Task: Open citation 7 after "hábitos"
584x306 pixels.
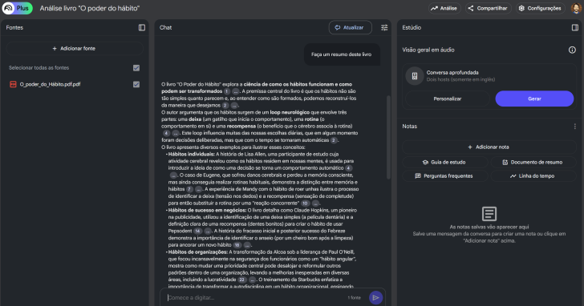Action: coord(189,189)
